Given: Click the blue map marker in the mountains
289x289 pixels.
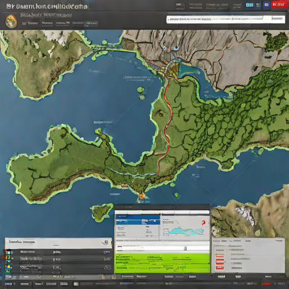Looking at the screenshot, I should (x=176, y=48).
